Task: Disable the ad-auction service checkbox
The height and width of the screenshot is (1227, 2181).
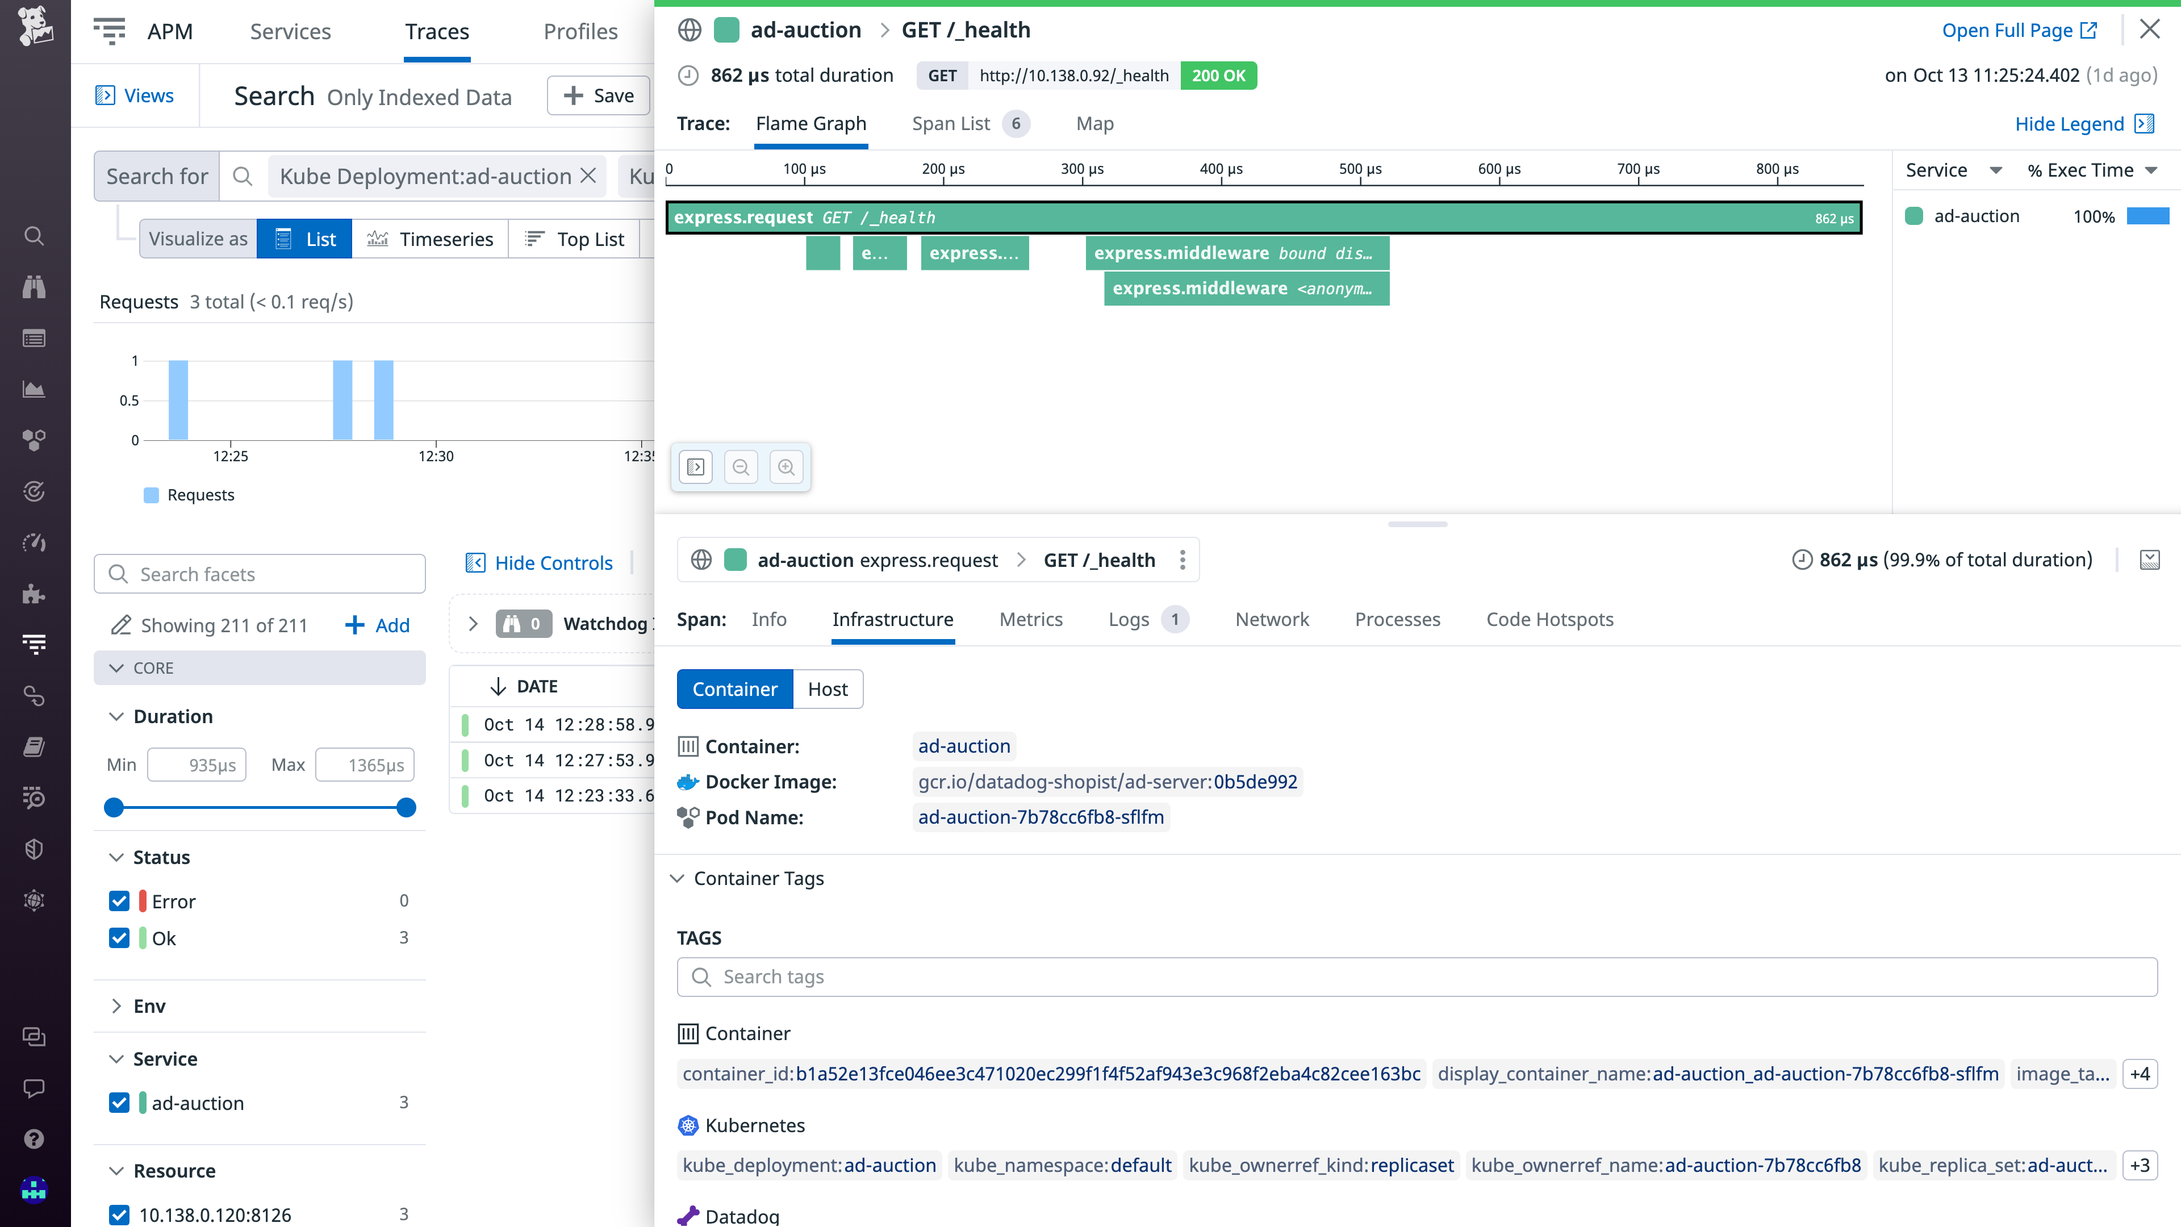Action: pos(119,1103)
